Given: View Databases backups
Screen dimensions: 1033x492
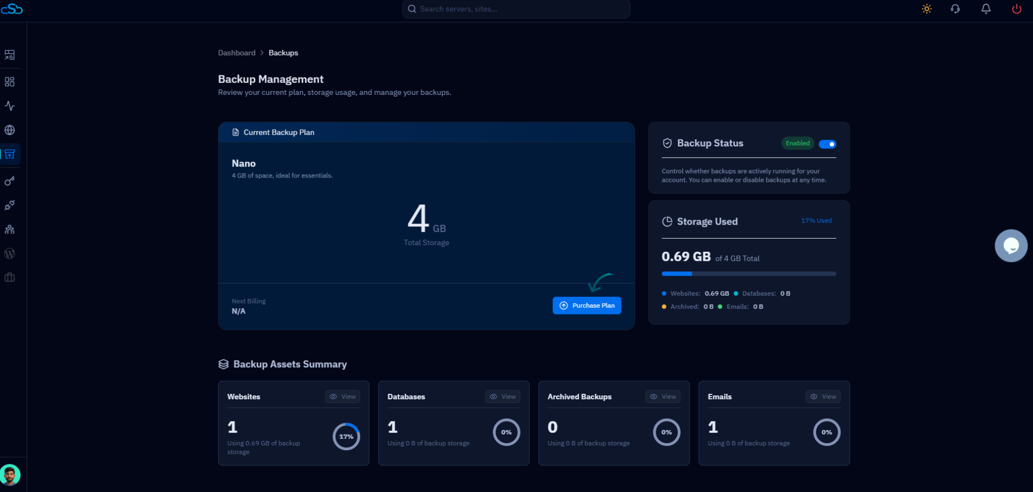Looking at the screenshot, I should (503, 397).
